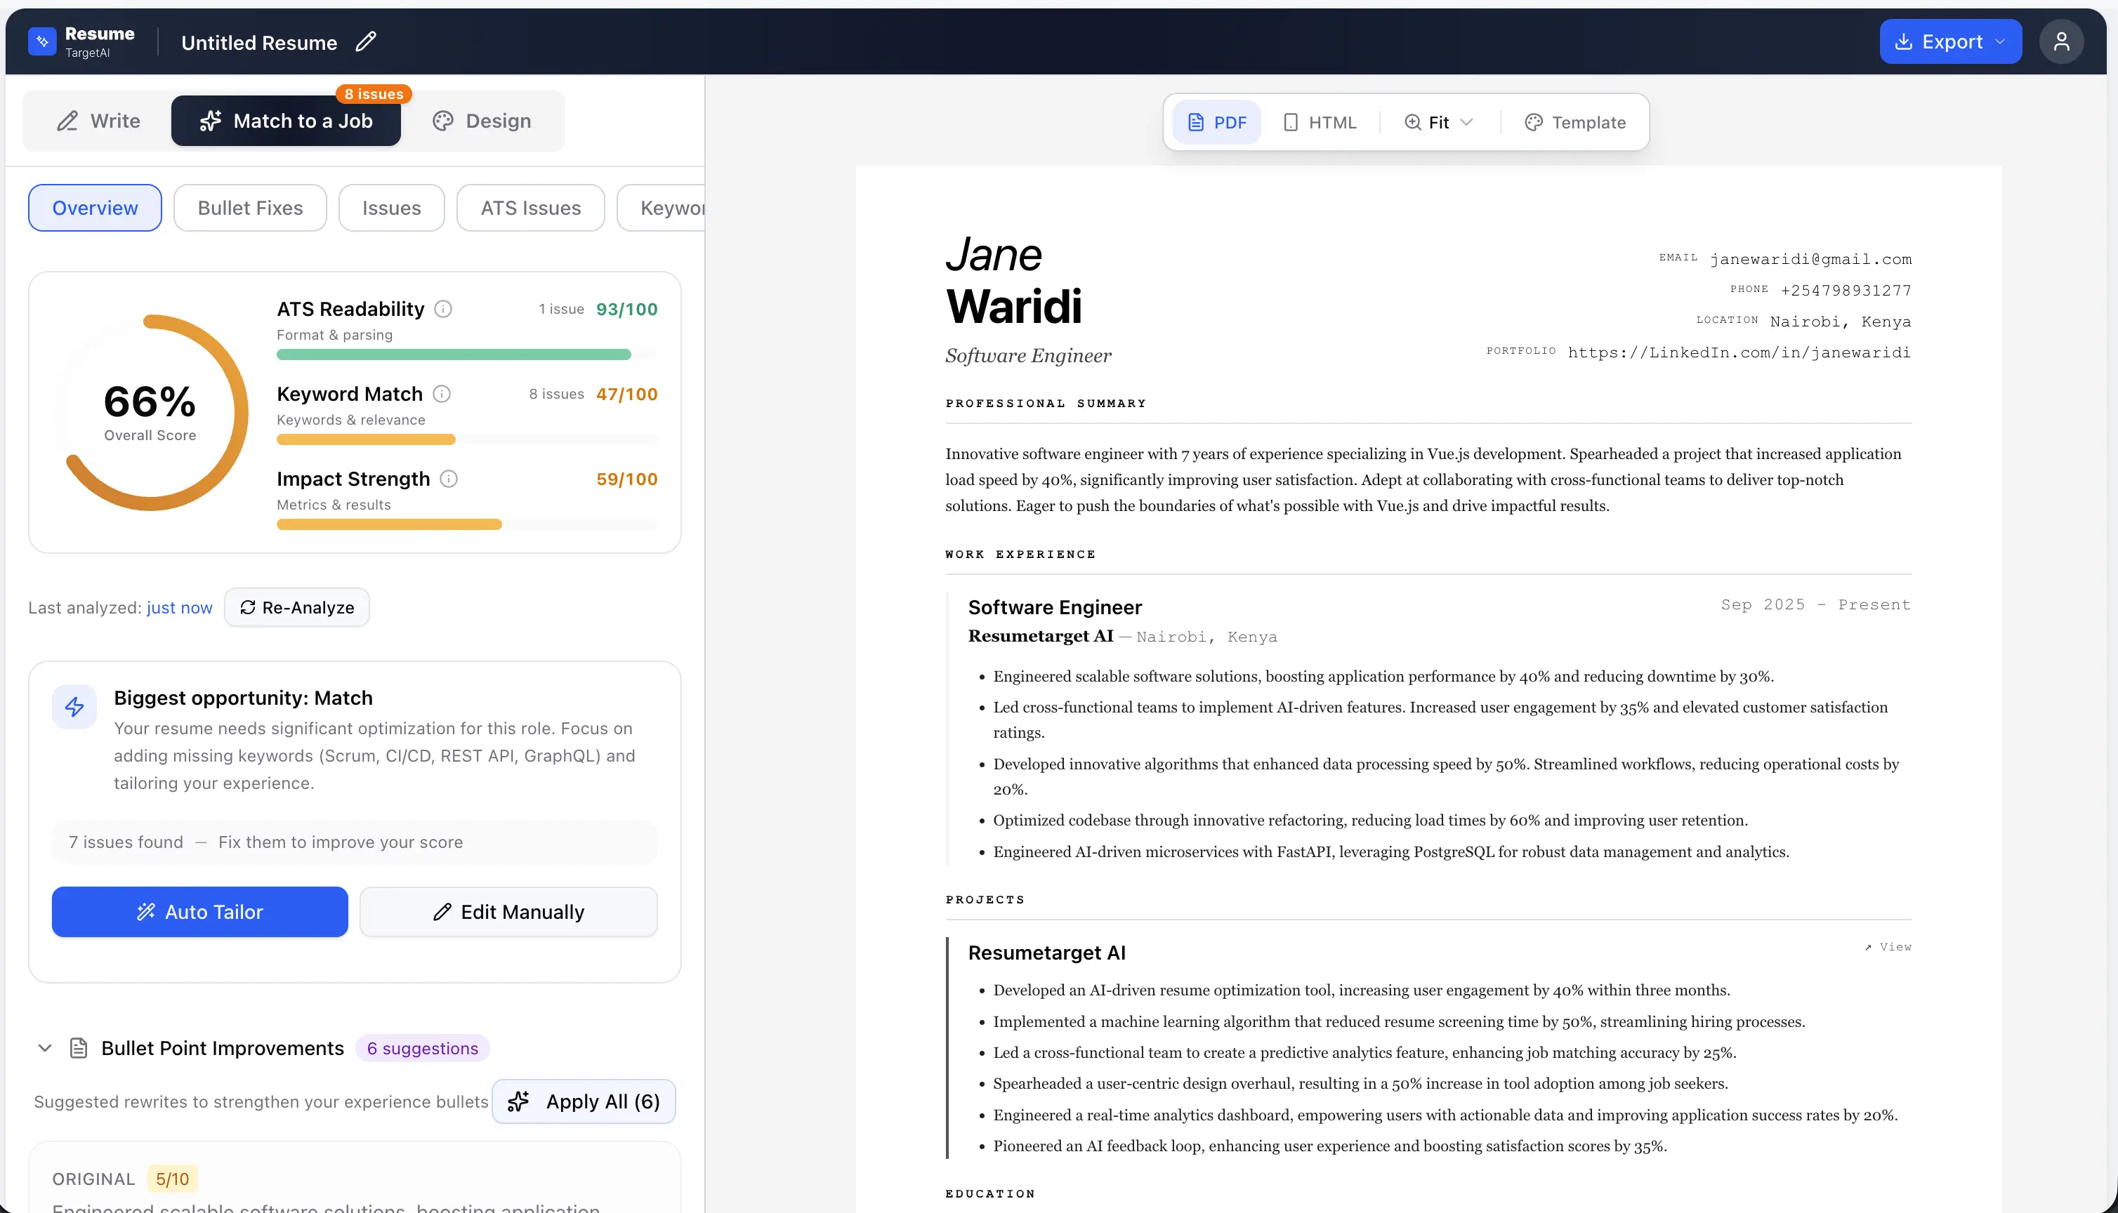Switch to the ATS Issues tab
Viewport: 2118px width, 1213px height.
click(x=530, y=208)
